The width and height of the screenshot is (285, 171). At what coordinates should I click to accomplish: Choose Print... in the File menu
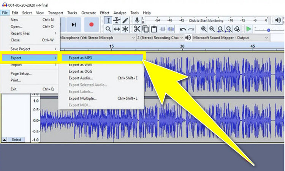point(30,80)
